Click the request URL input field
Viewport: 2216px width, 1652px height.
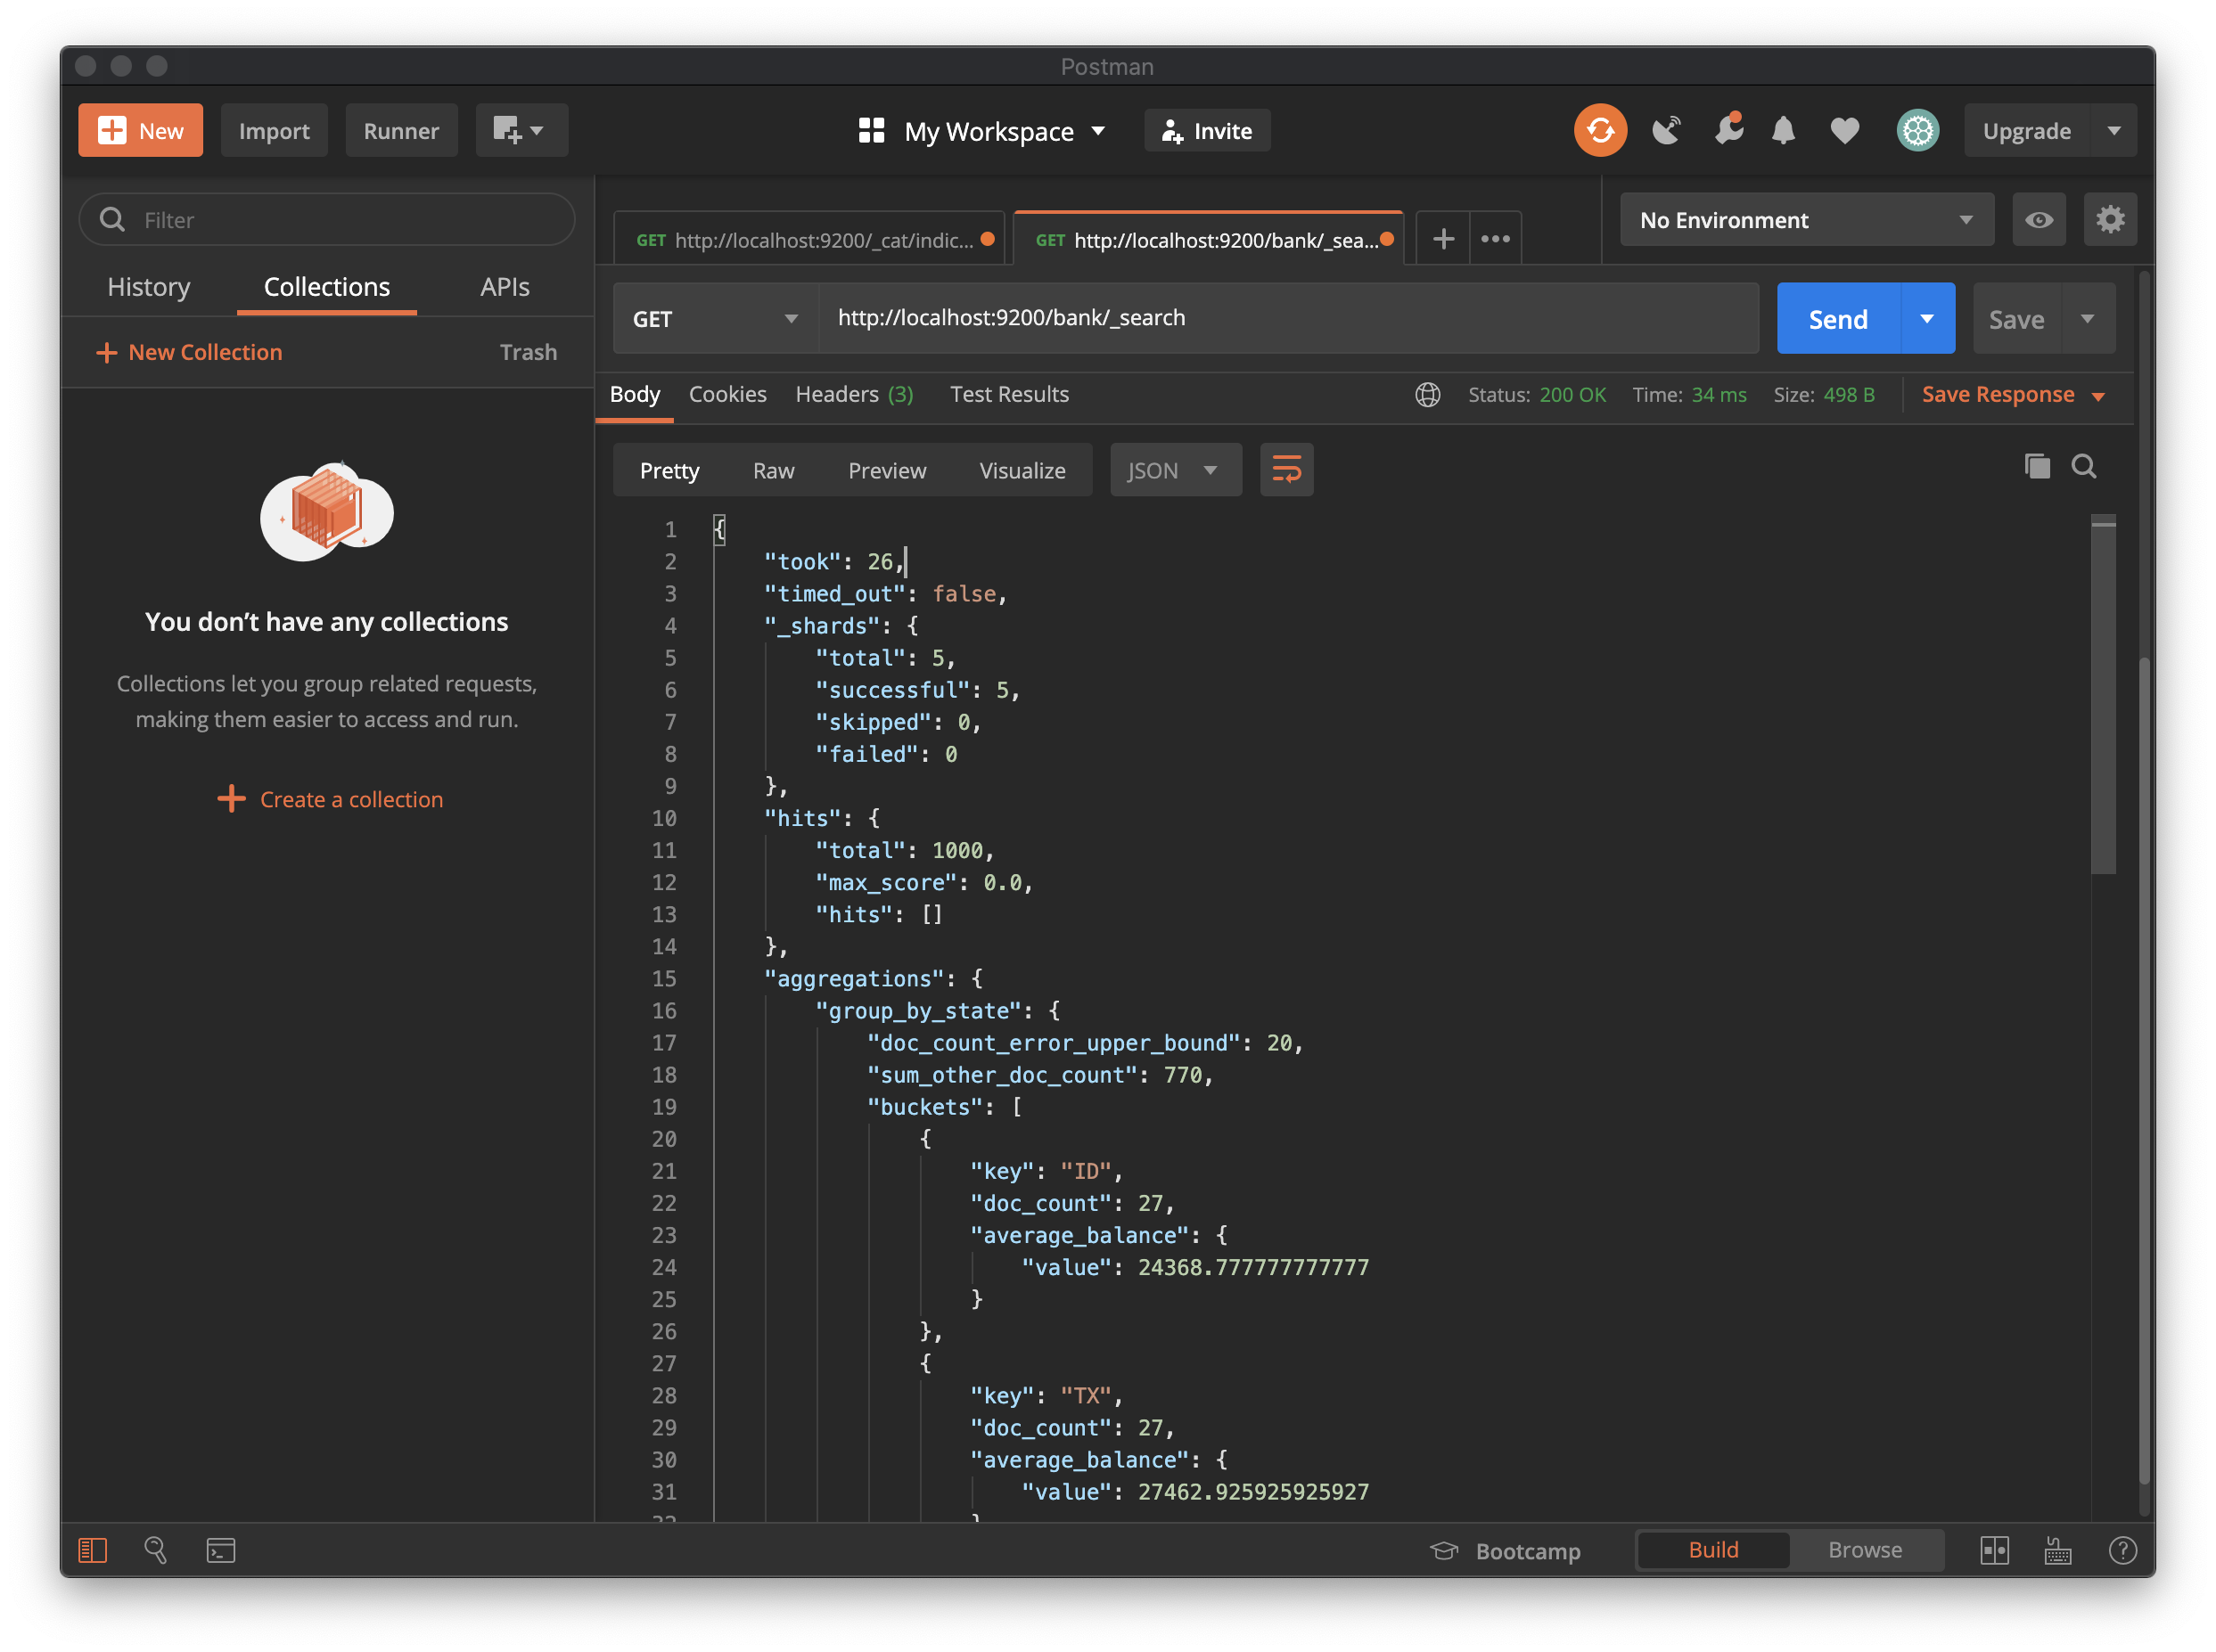[1286, 318]
